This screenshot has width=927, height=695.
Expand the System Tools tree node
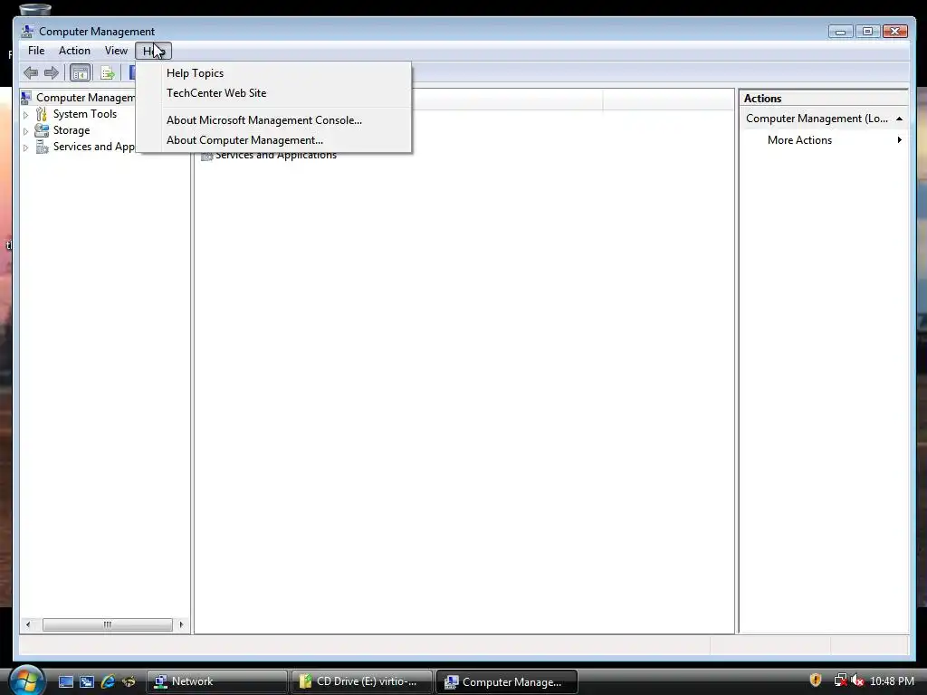coord(25,115)
